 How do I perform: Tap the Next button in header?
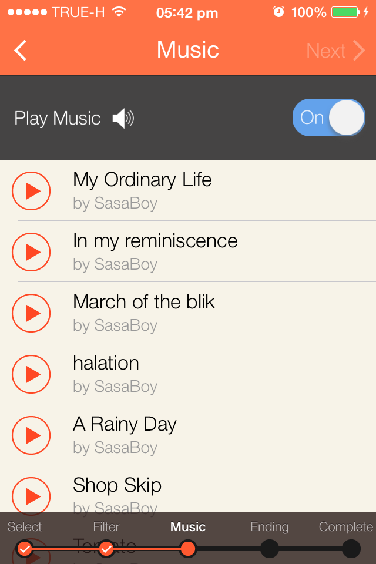coord(335,51)
